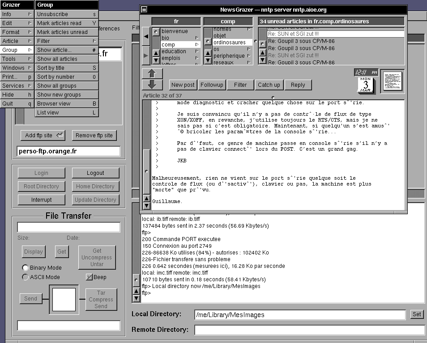Click the NewsGrazer window miniaturize icon
This screenshot has width=427, height=343.
point(144,9)
